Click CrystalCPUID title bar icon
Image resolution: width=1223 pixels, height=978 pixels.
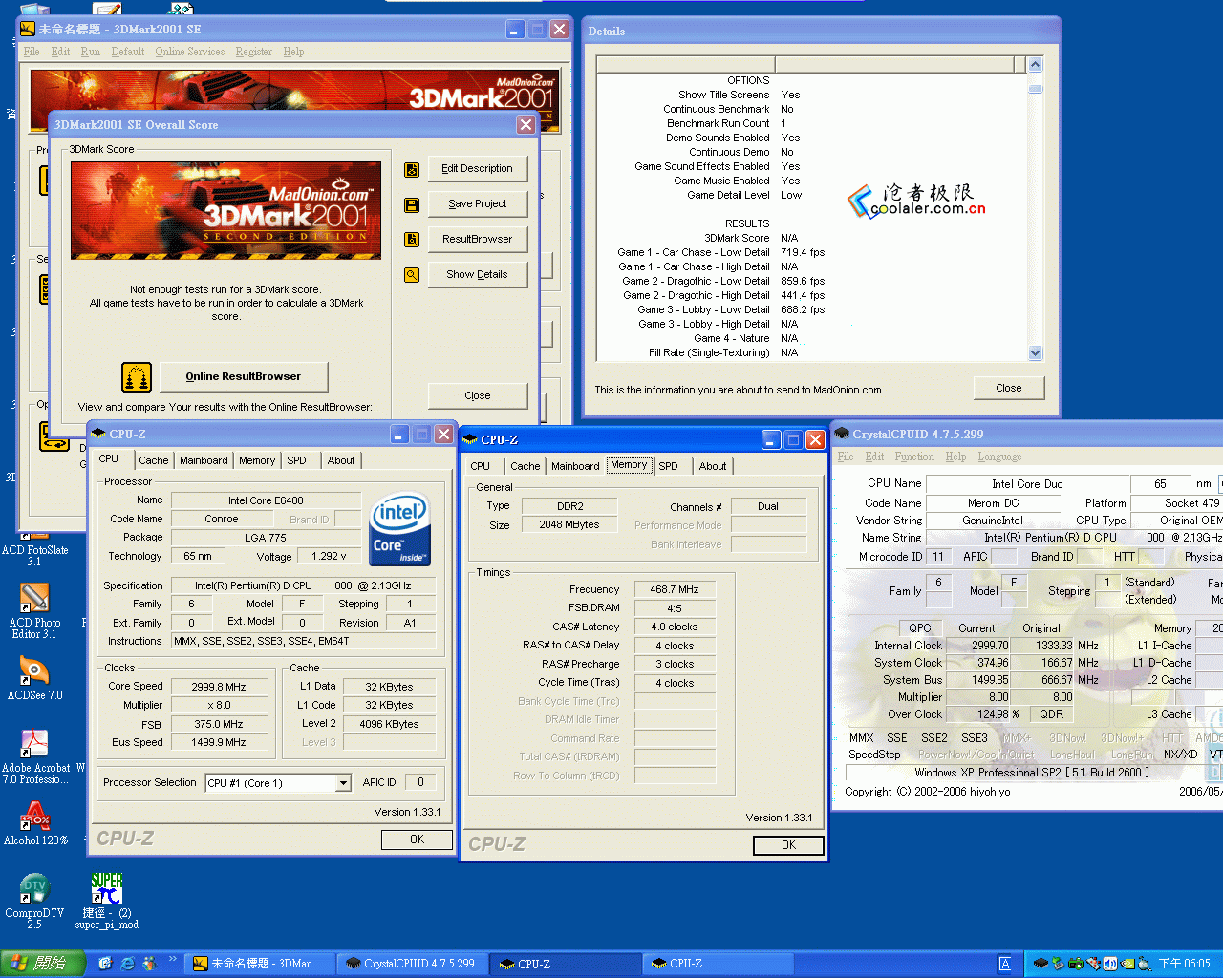pos(842,434)
